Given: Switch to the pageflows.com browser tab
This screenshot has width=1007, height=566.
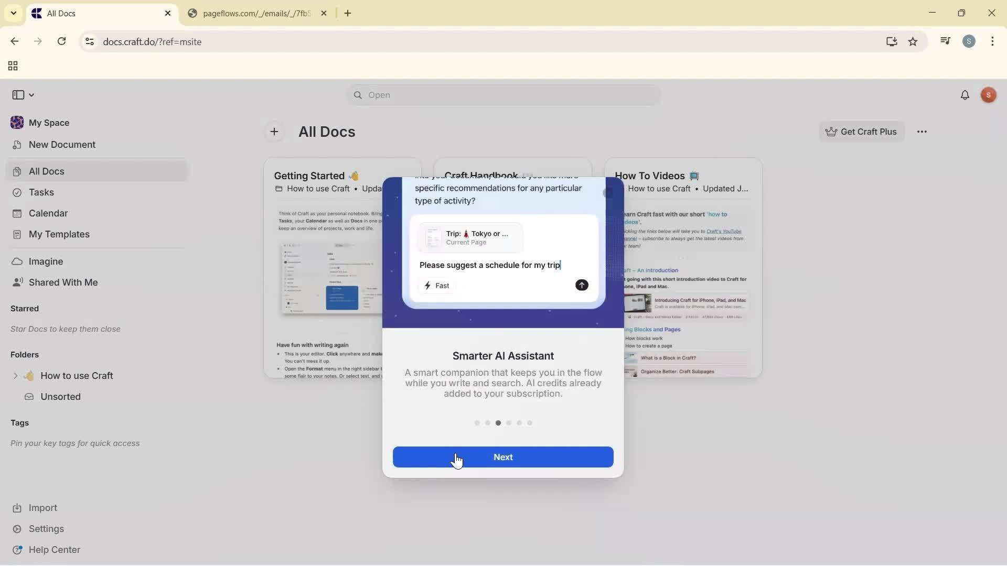Looking at the screenshot, I should point(255,13).
